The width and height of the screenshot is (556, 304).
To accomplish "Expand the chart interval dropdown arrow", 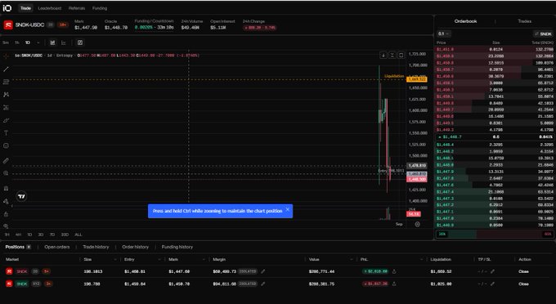I will (38, 42).
